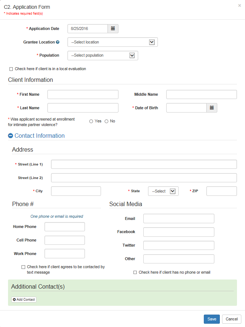Viewport: 245px width, 327px height.
Task: Focus the First Name field
Action: pos(83,95)
